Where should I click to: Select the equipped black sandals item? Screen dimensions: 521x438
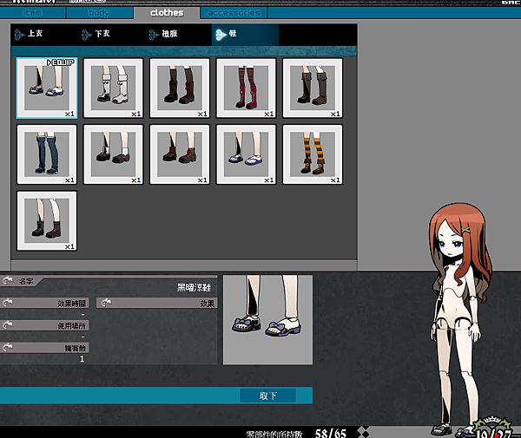(x=47, y=88)
